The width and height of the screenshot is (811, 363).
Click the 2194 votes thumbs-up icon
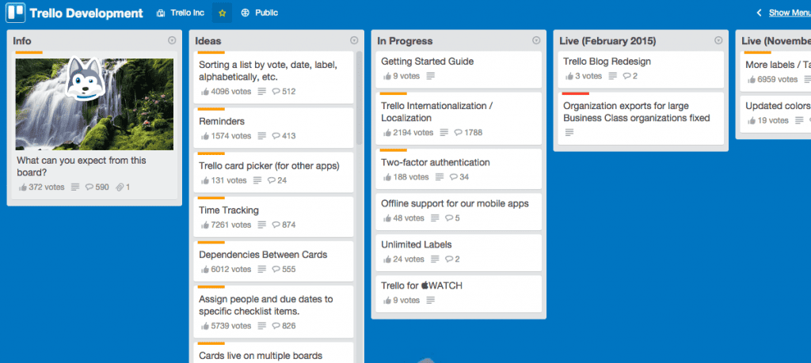coord(386,133)
